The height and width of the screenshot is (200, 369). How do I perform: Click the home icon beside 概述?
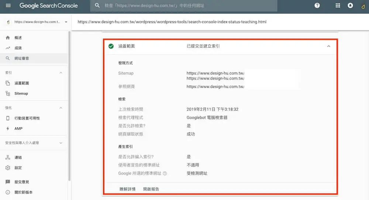pyautogui.click(x=8, y=37)
